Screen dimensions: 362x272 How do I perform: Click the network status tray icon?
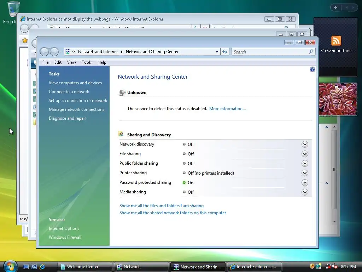pos(328,266)
